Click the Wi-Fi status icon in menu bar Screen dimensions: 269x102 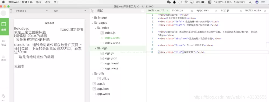point(186,2)
